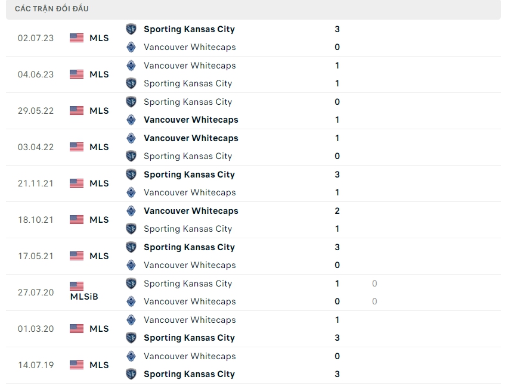This screenshot has height=386, width=508.
Task: Click Sporting Kansas City crest in 01.03.20 match
Action: click(131, 338)
